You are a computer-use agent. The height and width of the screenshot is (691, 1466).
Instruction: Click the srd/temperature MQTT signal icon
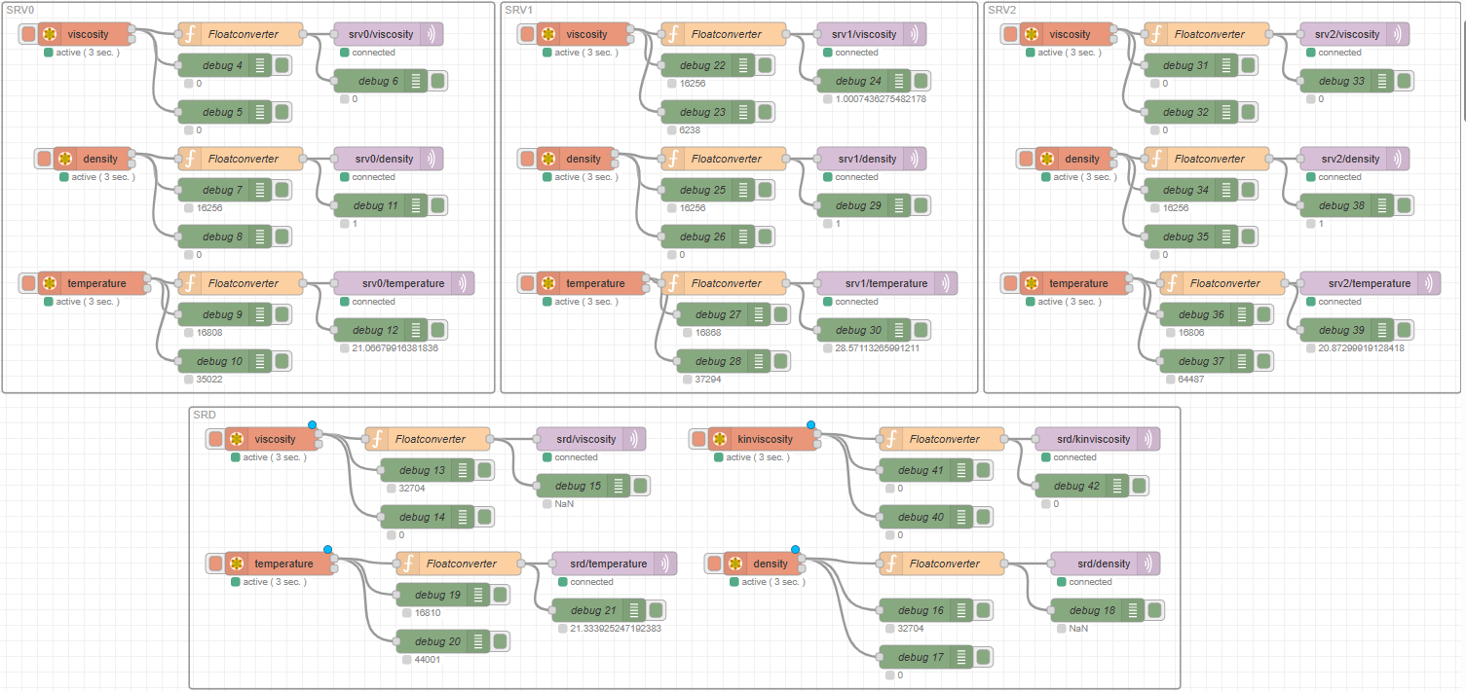coord(666,564)
